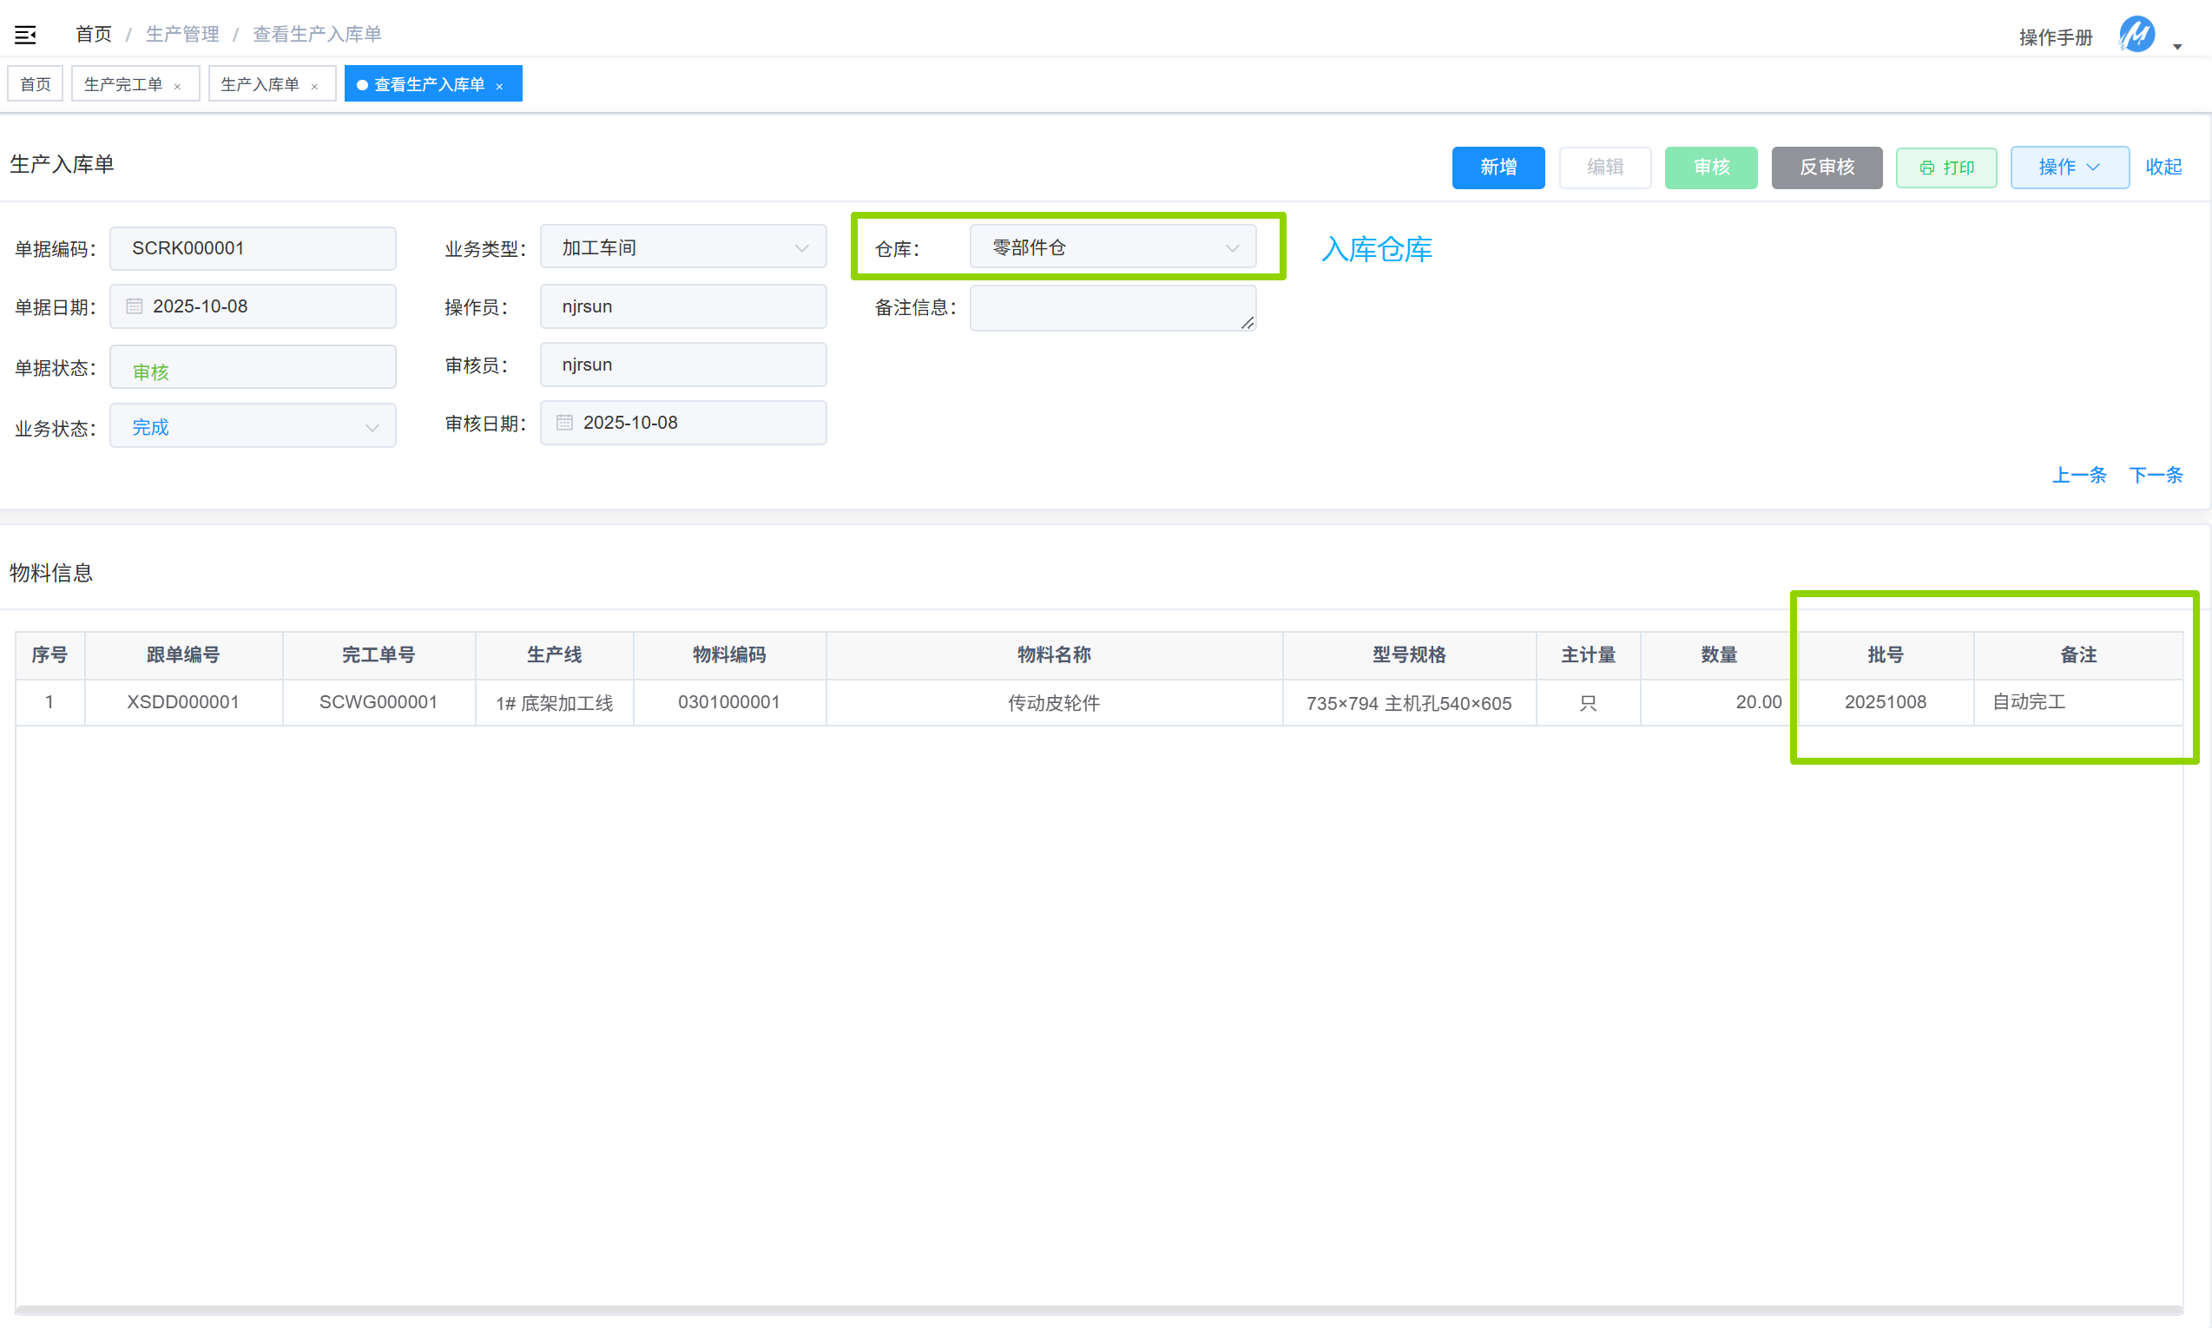Viewport: 2212px width, 1328px height.
Task: Close the 生产入库单 tab
Action: point(314,86)
